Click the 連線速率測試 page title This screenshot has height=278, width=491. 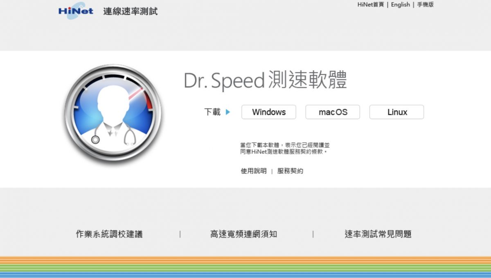click(131, 12)
